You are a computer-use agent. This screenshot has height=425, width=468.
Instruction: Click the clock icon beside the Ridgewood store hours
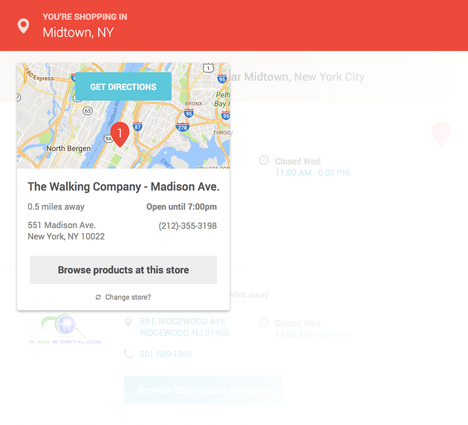[264, 323]
